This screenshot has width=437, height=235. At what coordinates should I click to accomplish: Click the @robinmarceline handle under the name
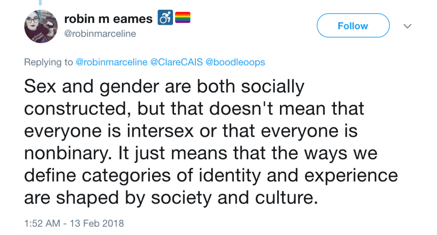[100, 34]
